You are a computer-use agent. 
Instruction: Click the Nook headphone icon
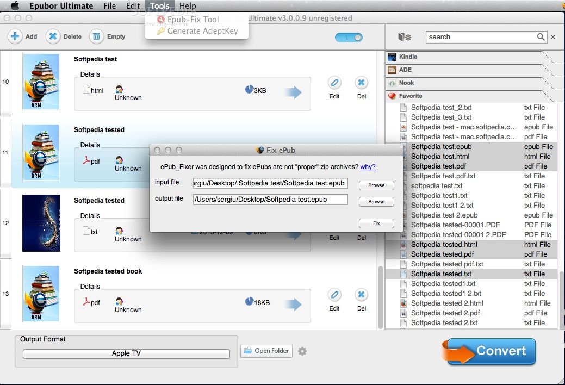pos(392,83)
